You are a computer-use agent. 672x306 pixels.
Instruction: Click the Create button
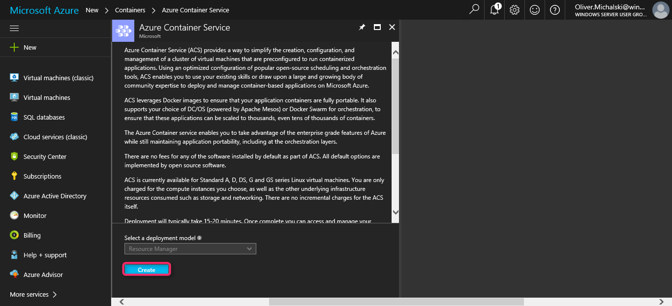pyautogui.click(x=147, y=270)
